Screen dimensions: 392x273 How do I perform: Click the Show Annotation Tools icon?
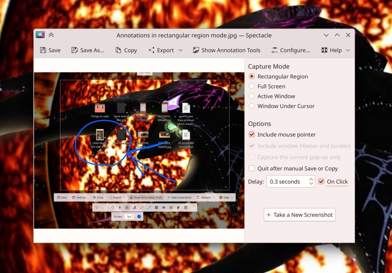[x=196, y=50]
